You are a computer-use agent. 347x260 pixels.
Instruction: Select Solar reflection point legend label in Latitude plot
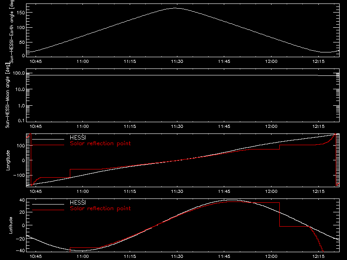100,208
